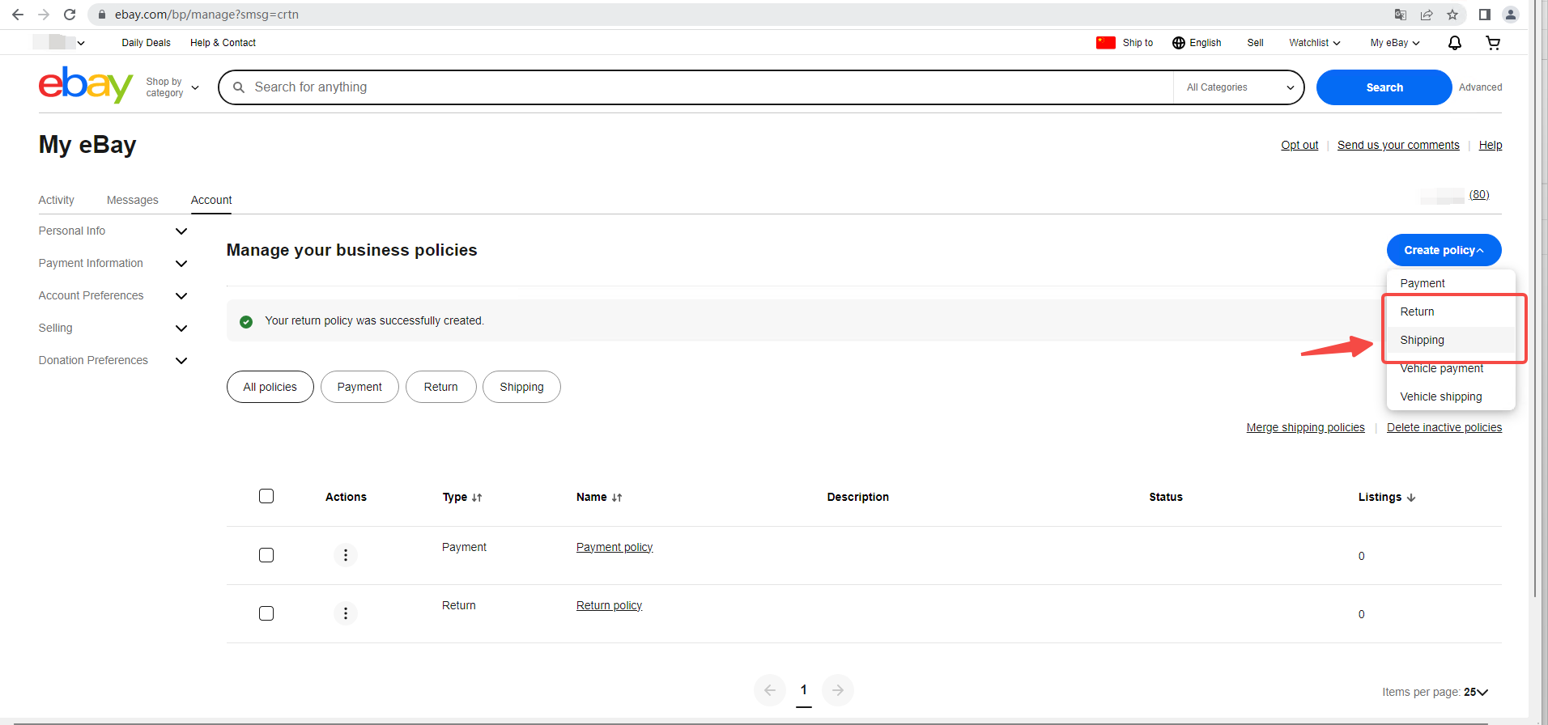Go to the next page arrow

(838, 690)
